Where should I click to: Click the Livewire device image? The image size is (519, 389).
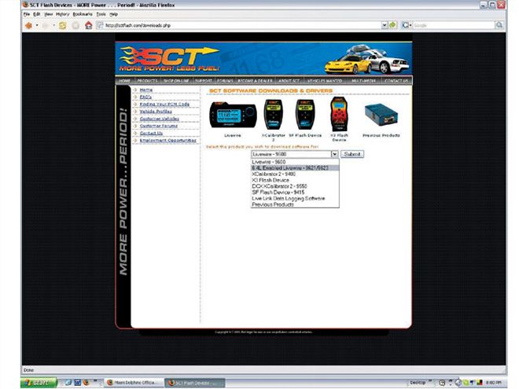point(233,116)
